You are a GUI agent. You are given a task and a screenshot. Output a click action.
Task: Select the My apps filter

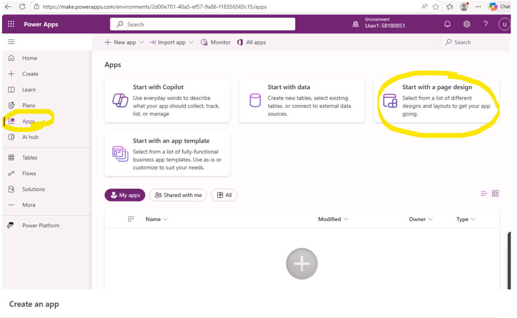click(125, 195)
